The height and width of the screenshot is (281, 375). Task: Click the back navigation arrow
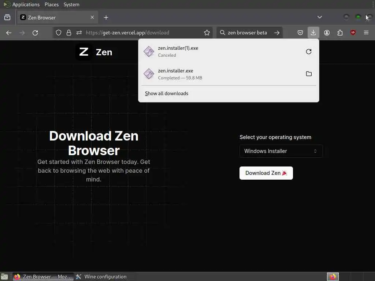[9, 33]
